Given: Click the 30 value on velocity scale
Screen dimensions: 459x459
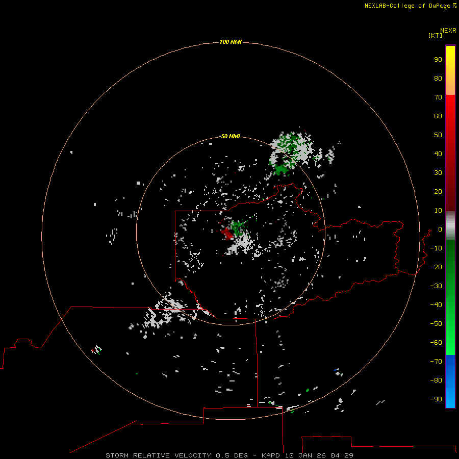Looking at the screenshot, I should tap(438, 173).
